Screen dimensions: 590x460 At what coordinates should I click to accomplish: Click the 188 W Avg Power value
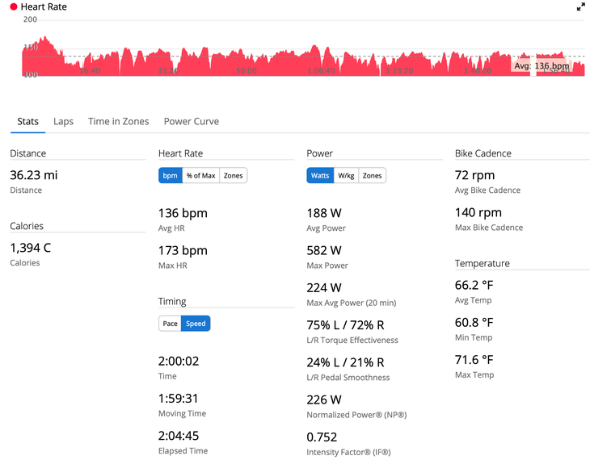(x=324, y=213)
